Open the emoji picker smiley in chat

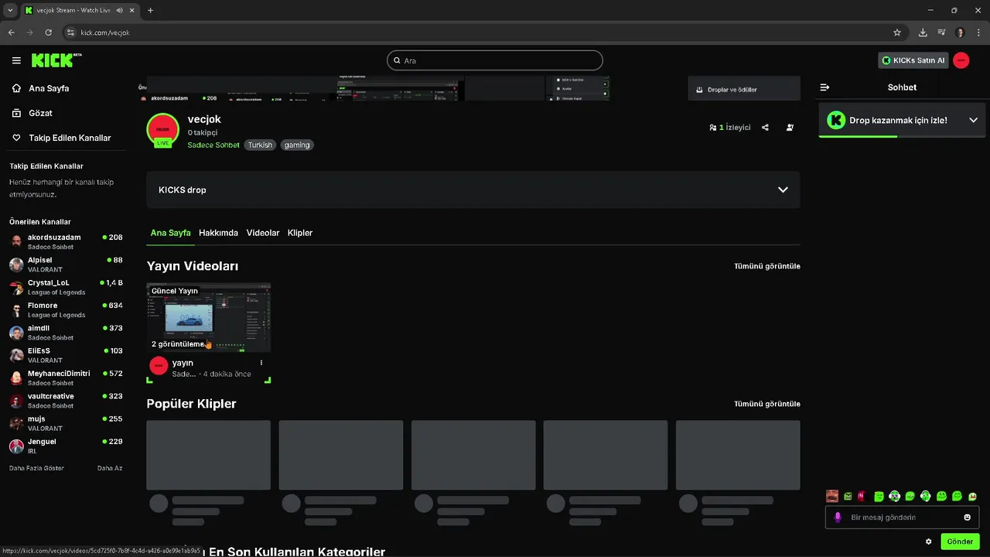968,518
